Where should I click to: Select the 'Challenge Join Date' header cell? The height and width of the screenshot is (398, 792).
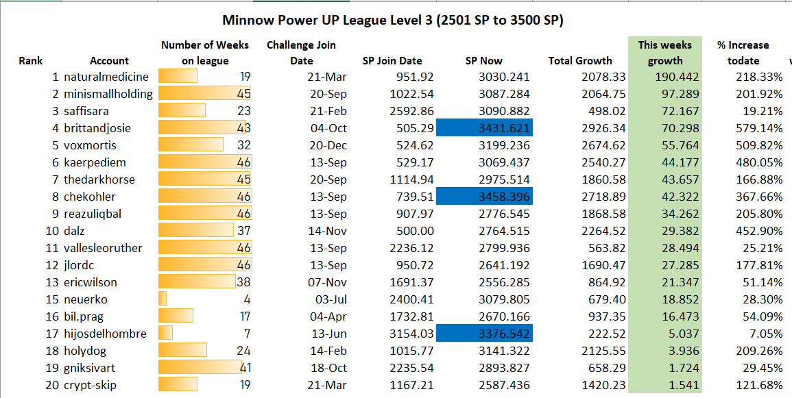coord(301,53)
